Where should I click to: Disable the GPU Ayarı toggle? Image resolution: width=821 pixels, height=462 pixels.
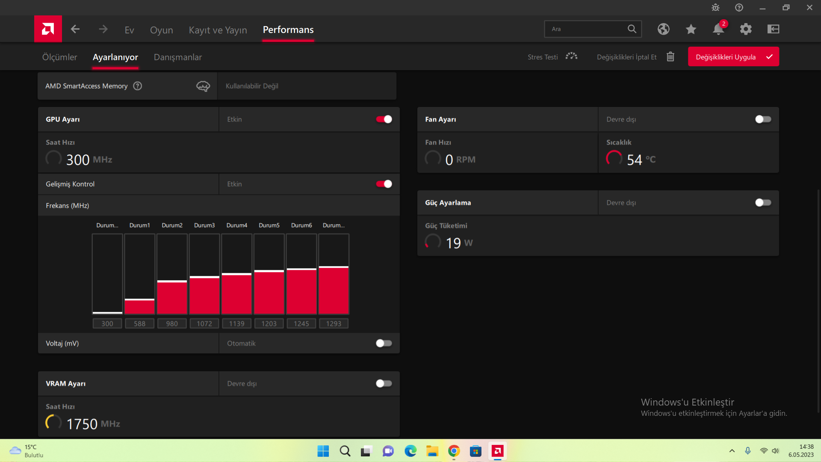click(384, 119)
